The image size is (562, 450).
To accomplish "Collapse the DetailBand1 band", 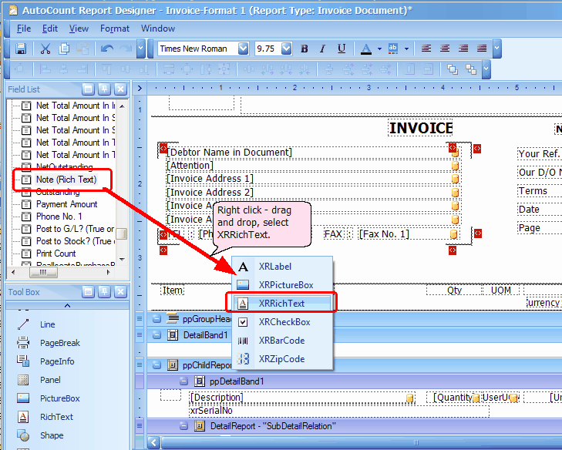I will click(156, 335).
